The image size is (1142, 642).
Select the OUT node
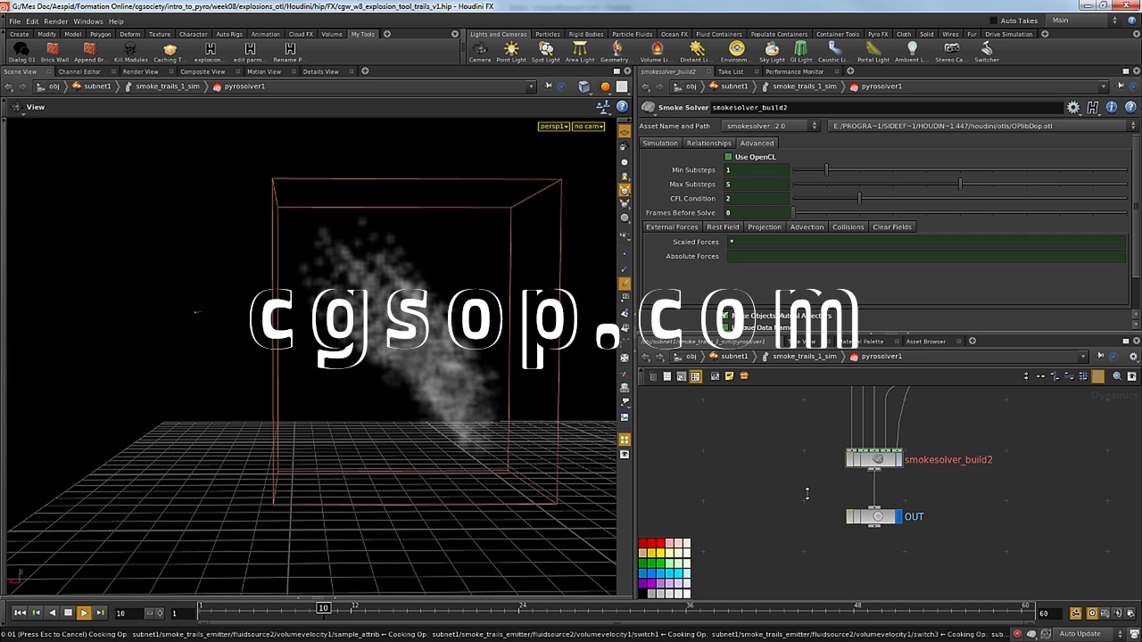point(874,516)
